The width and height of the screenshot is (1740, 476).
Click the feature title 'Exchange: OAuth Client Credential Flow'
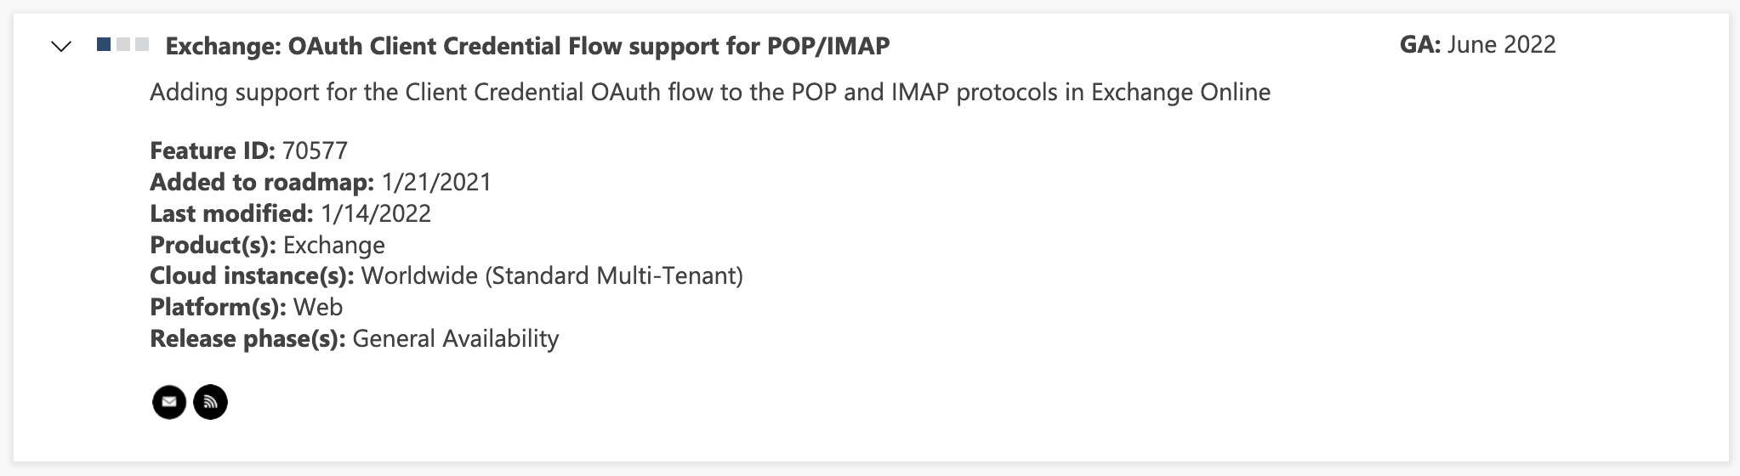tap(527, 46)
